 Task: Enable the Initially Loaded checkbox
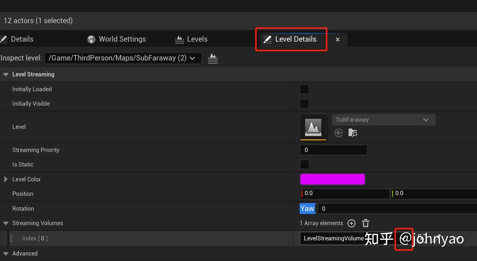tap(304, 89)
